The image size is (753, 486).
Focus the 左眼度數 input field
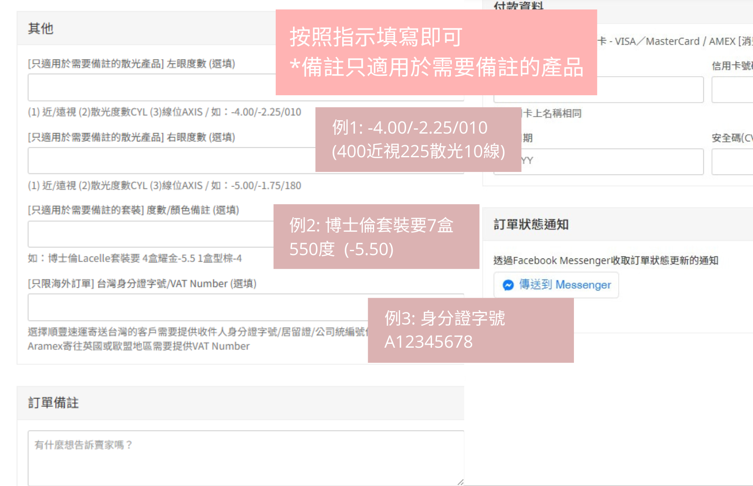[151, 87]
